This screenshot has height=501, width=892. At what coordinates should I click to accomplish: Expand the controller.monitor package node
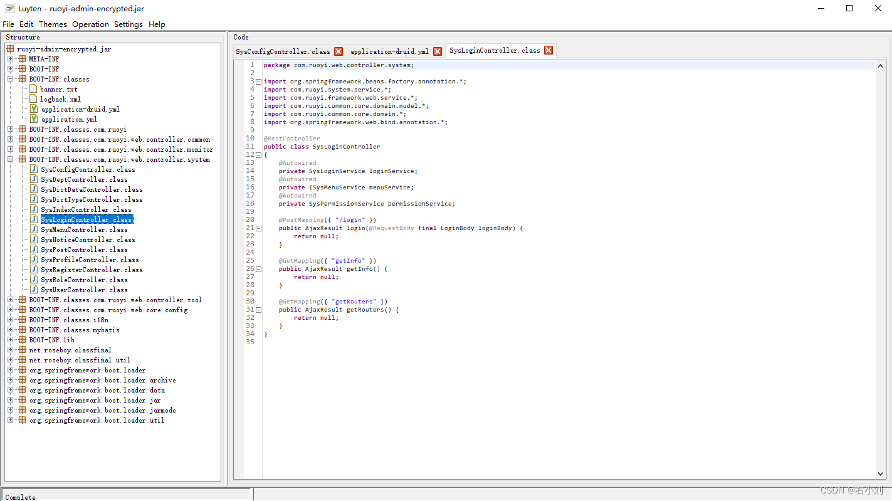(11, 149)
